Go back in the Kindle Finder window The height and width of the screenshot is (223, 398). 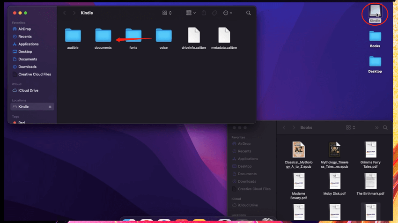(x=65, y=13)
